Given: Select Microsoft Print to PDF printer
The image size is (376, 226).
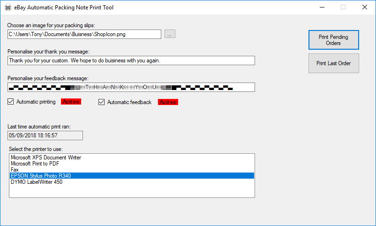Looking at the screenshot, I should (x=132, y=164).
